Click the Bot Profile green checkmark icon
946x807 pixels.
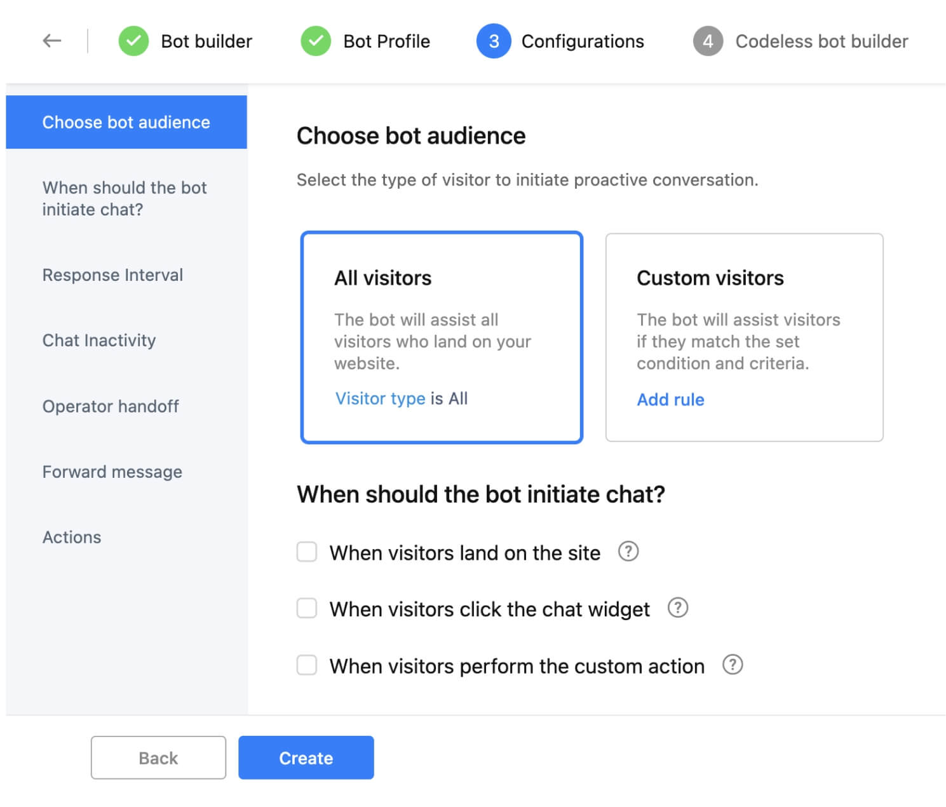[316, 41]
